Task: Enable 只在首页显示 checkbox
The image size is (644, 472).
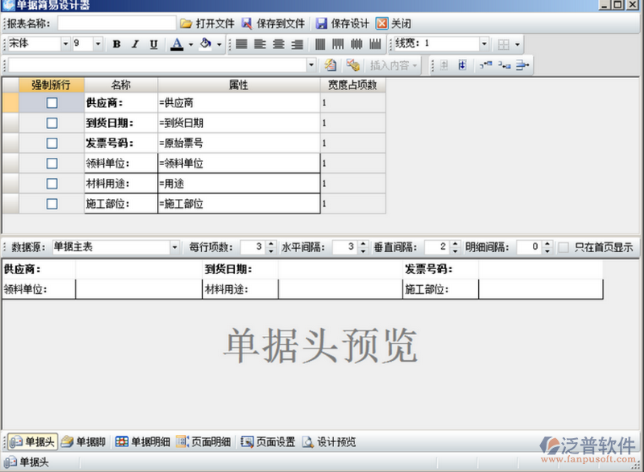Action: click(563, 247)
